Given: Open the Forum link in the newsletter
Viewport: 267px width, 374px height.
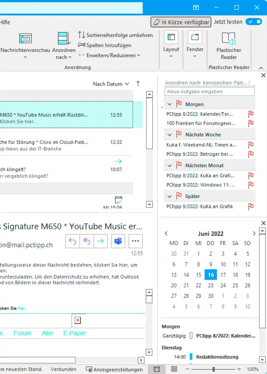Looking at the screenshot, I should click(x=23, y=333).
